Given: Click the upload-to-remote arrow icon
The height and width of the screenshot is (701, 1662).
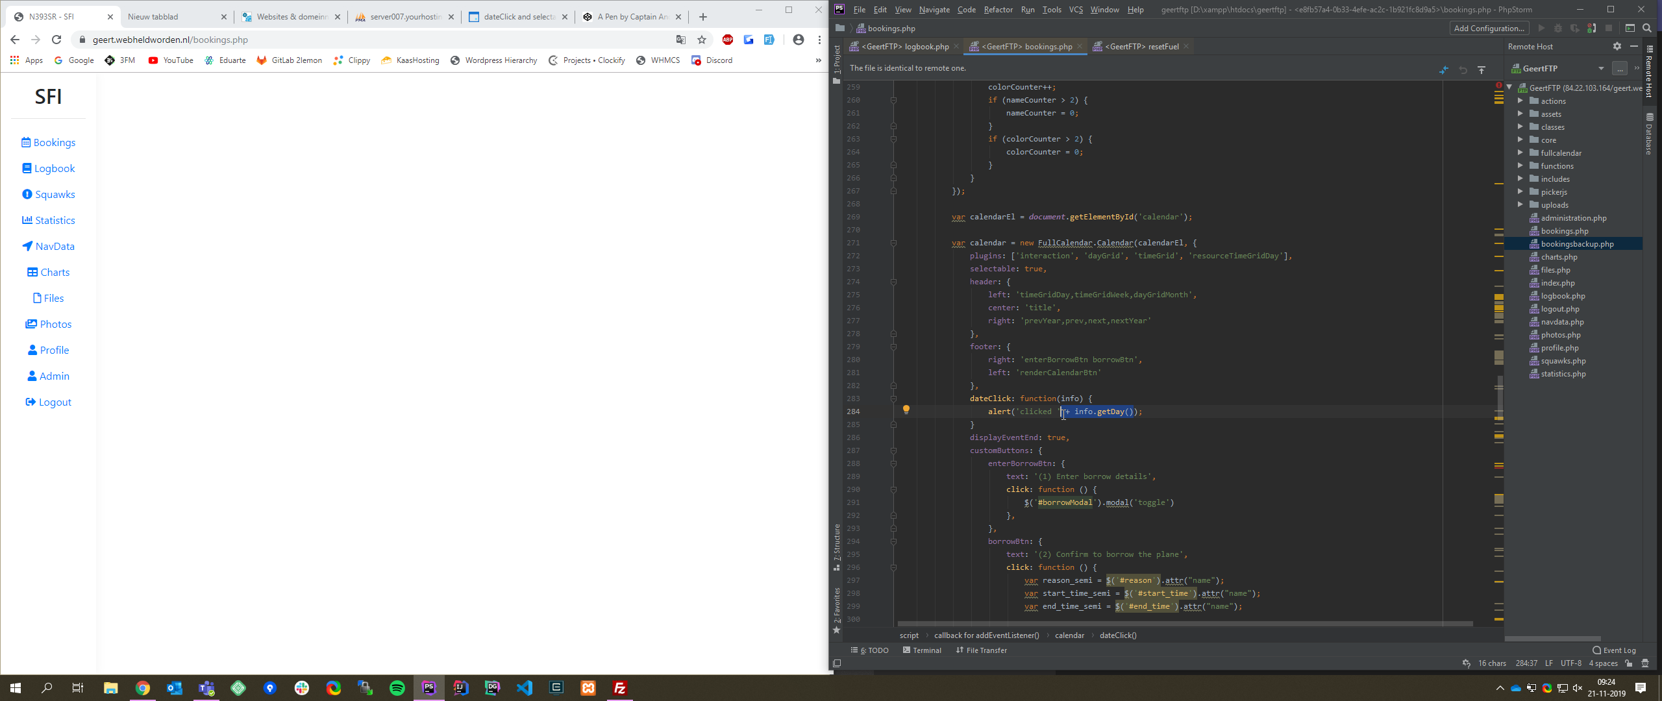Looking at the screenshot, I should [1482, 69].
